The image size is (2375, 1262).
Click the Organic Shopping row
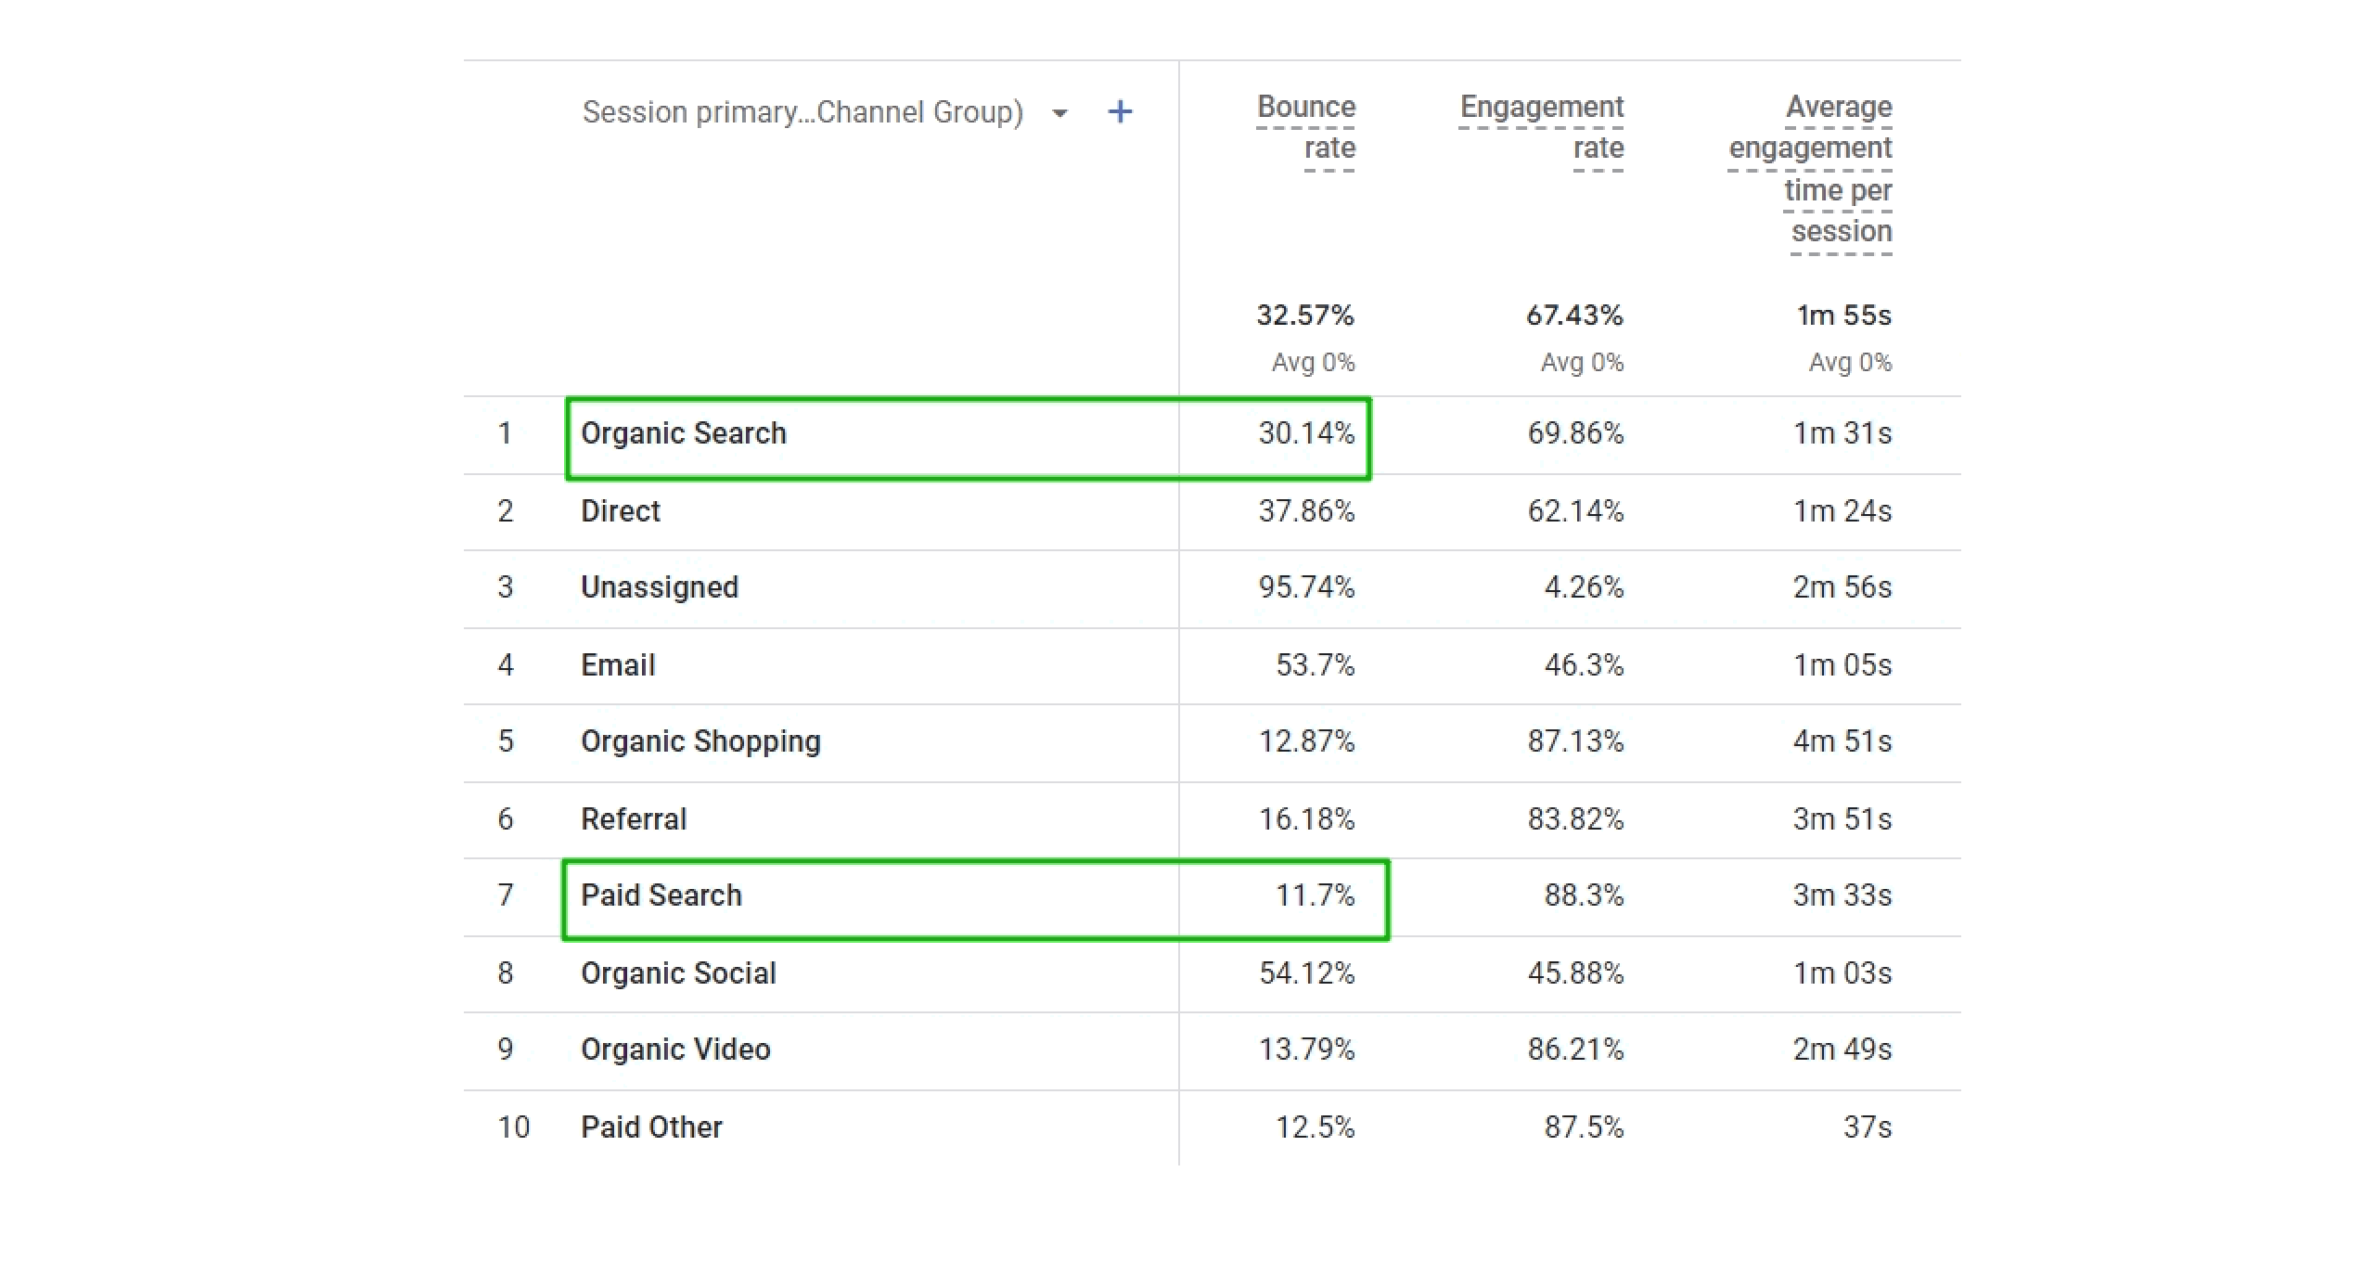pyautogui.click(x=700, y=741)
